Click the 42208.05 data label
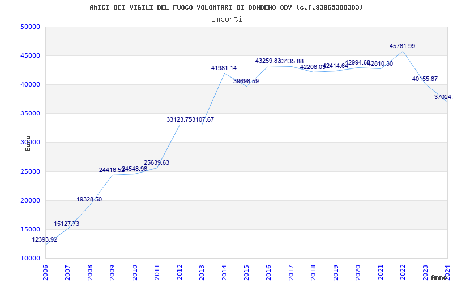This screenshot has height=283, width=453. coord(313,67)
